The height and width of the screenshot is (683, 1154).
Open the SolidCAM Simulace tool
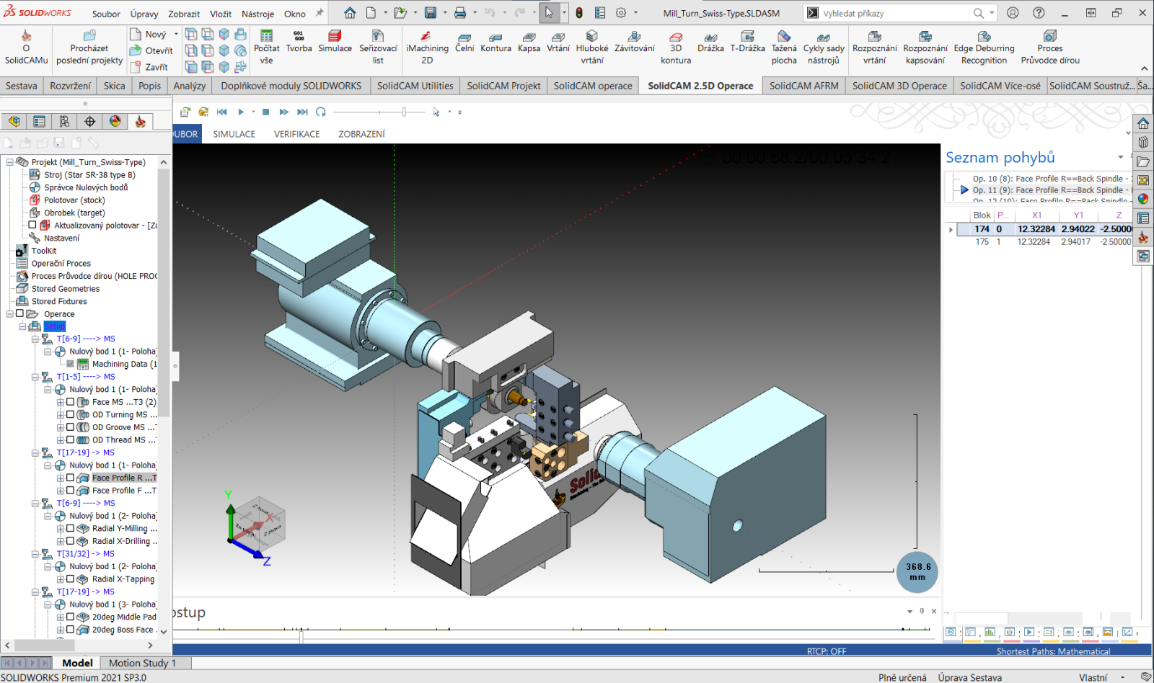(x=335, y=42)
